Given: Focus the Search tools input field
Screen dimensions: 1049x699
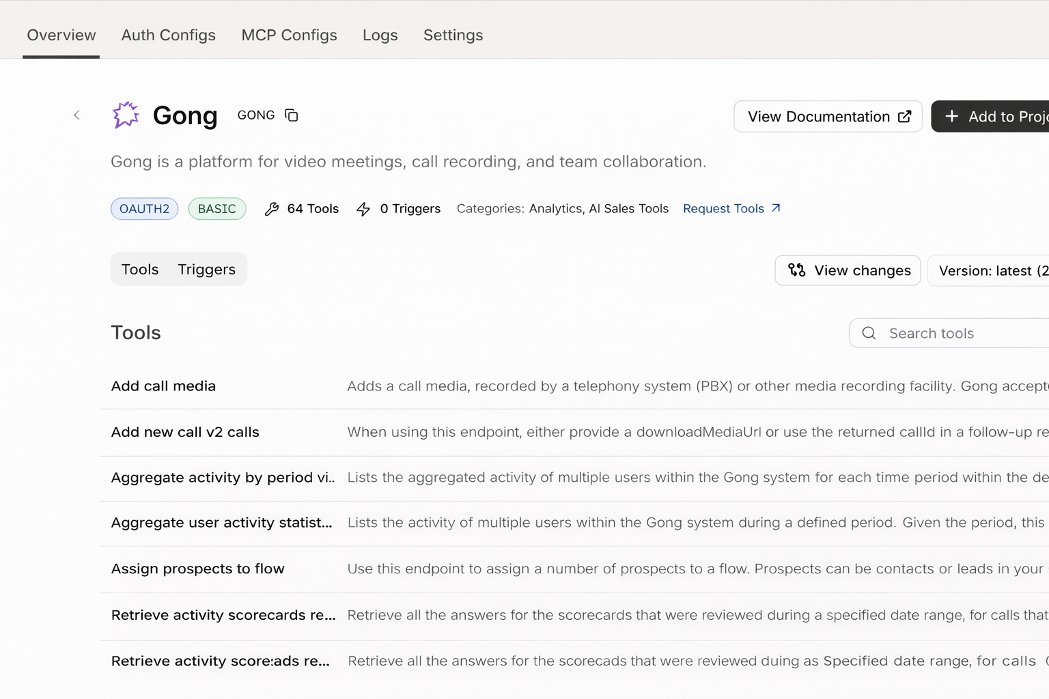Looking at the screenshot, I should [963, 333].
